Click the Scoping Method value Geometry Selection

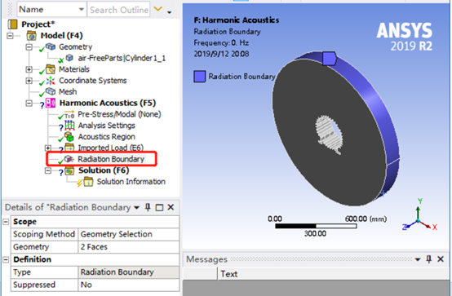[x=129, y=234]
